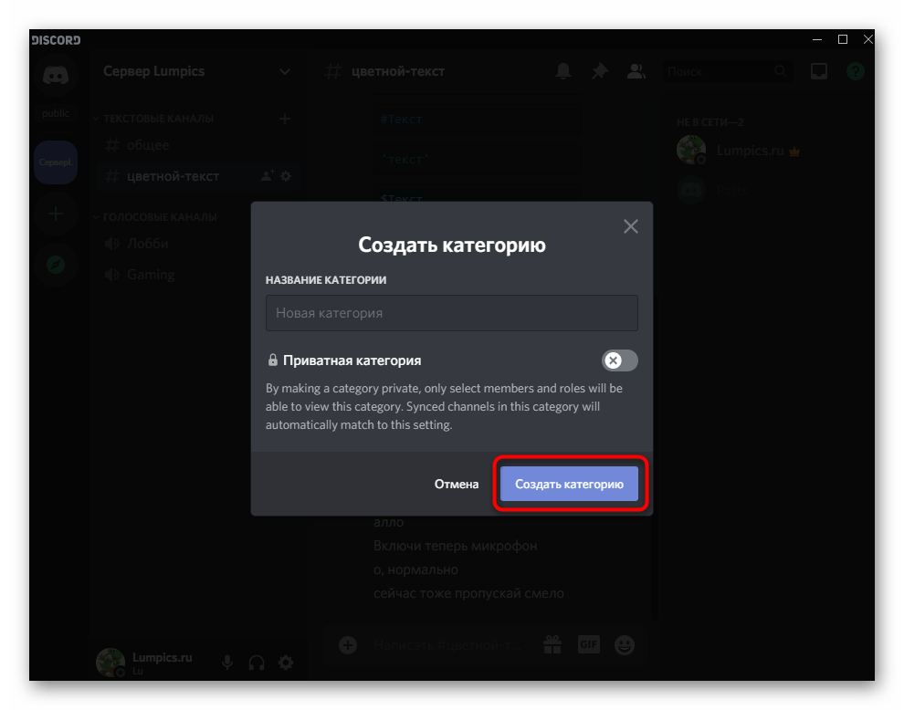This screenshot has width=904, height=710.
Task: Cancel with the Отмена button
Action: click(x=456, y=484)
